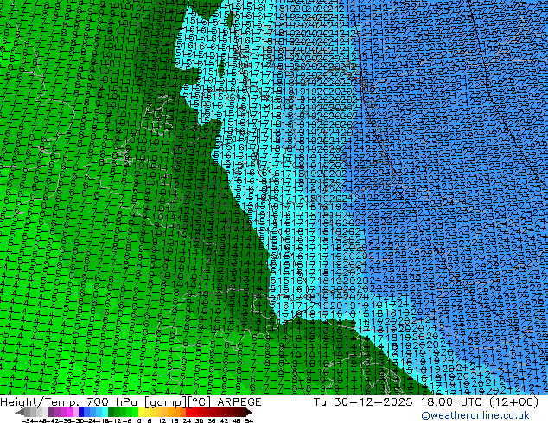This screenshot has height=423, width=548.
Task: Select the bright red swatch at 24 in the legend
Action: [188, 412]
